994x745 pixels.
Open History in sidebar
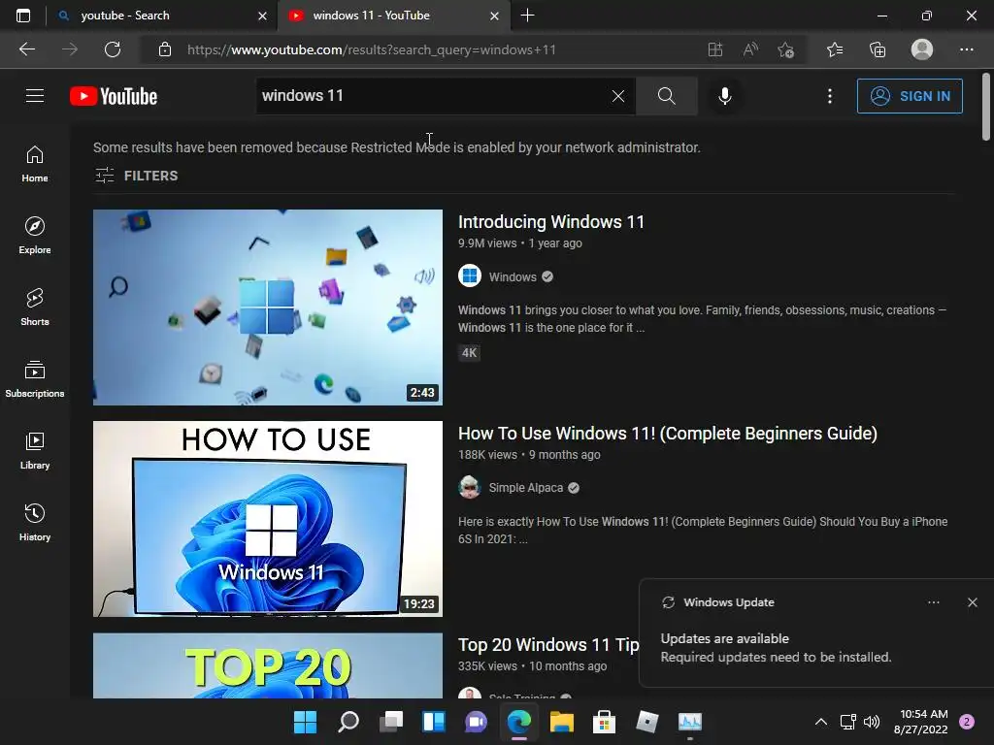click(x=35, y=522)
